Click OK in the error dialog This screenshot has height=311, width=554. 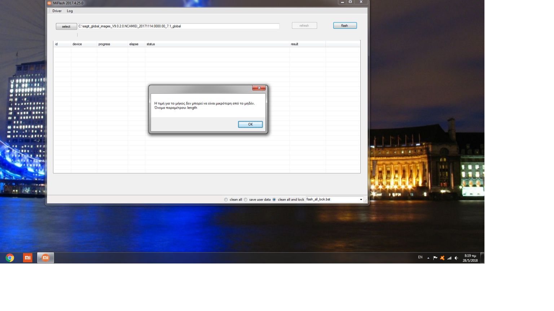point(250,125)
